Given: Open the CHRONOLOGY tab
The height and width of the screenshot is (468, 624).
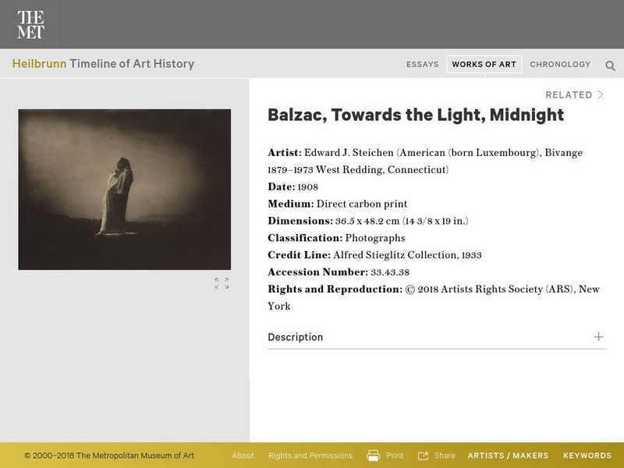Looking at the screenshot, I should [559, 64].
